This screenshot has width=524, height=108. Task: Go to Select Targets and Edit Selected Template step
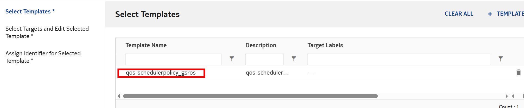47,32
